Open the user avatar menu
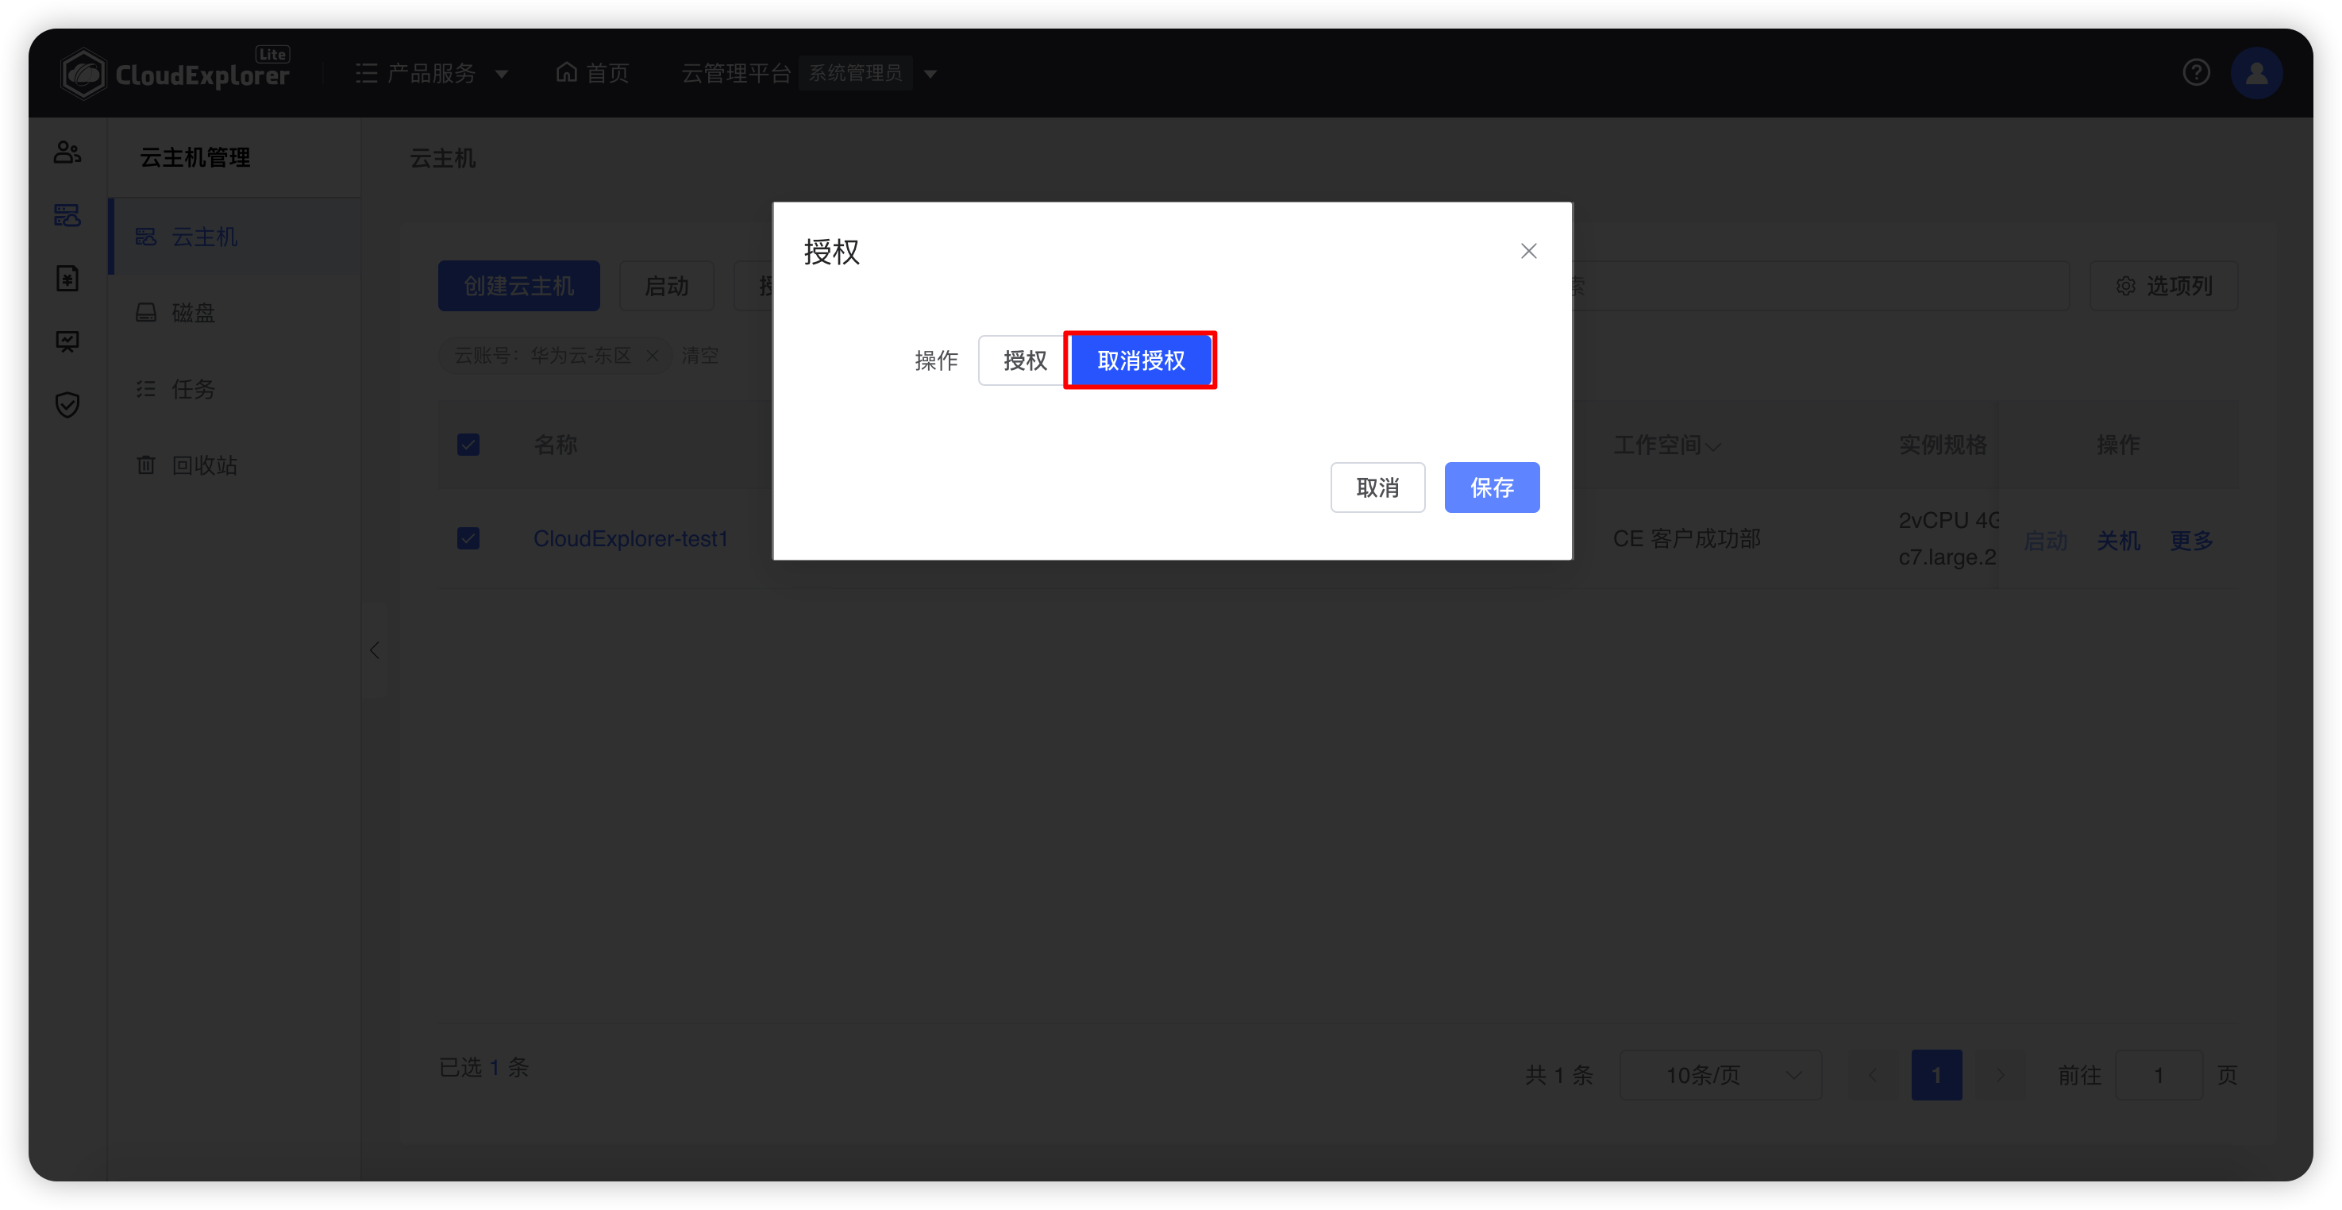 click(2255, 73)
